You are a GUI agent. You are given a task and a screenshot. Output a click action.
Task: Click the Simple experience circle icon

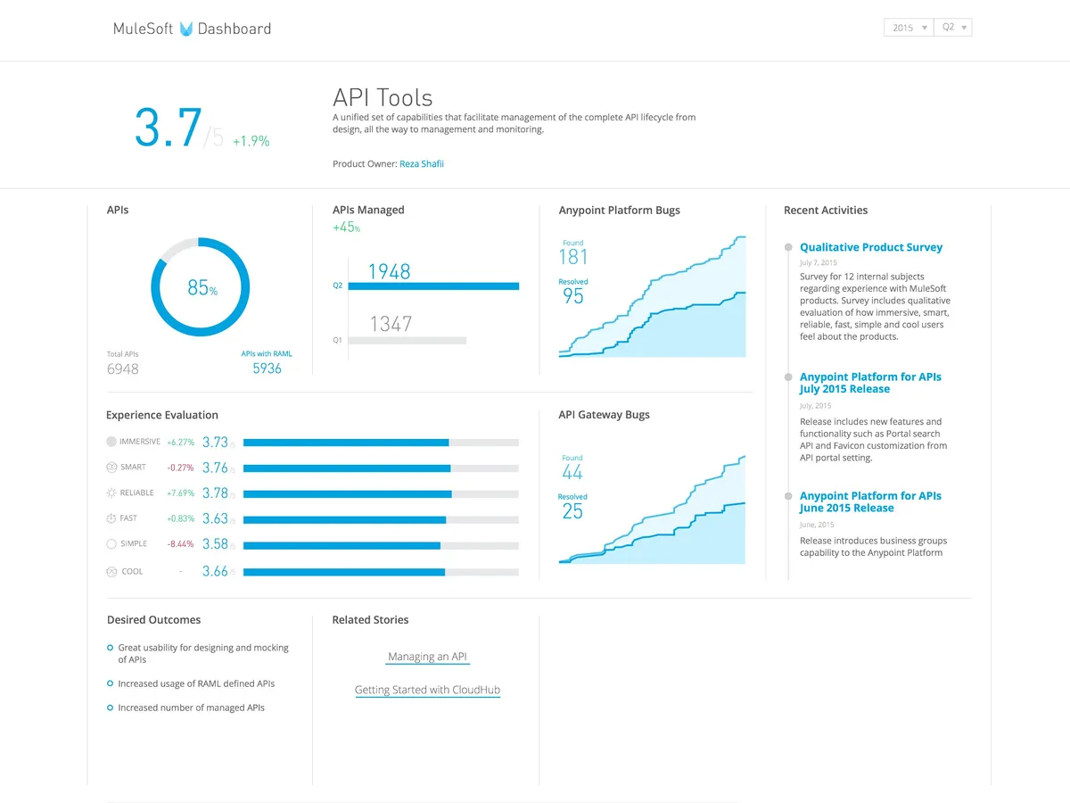111,544
